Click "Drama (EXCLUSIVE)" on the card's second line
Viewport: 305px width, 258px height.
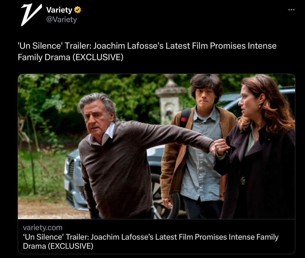tap(58, 246)
